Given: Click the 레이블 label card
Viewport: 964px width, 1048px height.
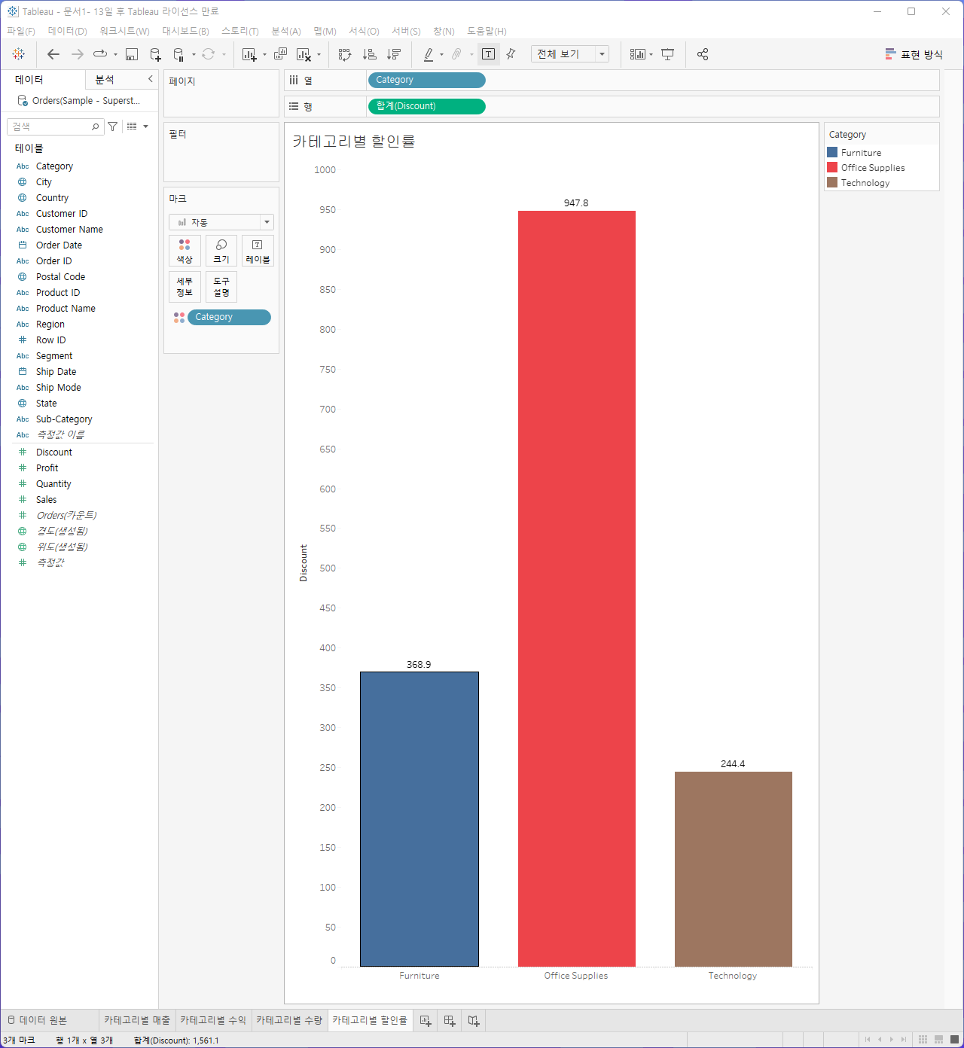Looking at the screenshot, I should 258,251.
